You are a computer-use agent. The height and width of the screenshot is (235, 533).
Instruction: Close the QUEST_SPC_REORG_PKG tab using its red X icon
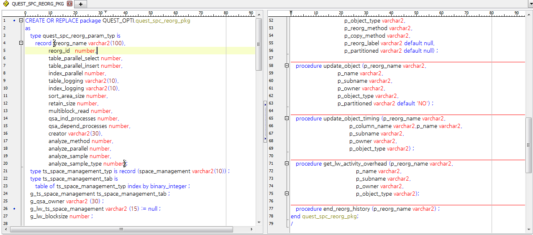tap(69, 4)
